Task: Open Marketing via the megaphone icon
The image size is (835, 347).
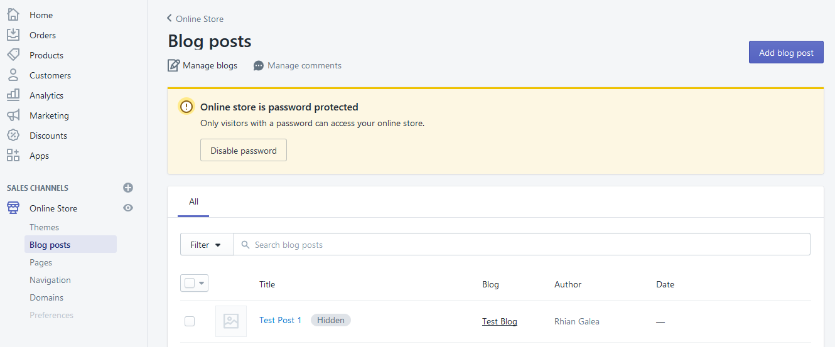Action: point(13,115)
